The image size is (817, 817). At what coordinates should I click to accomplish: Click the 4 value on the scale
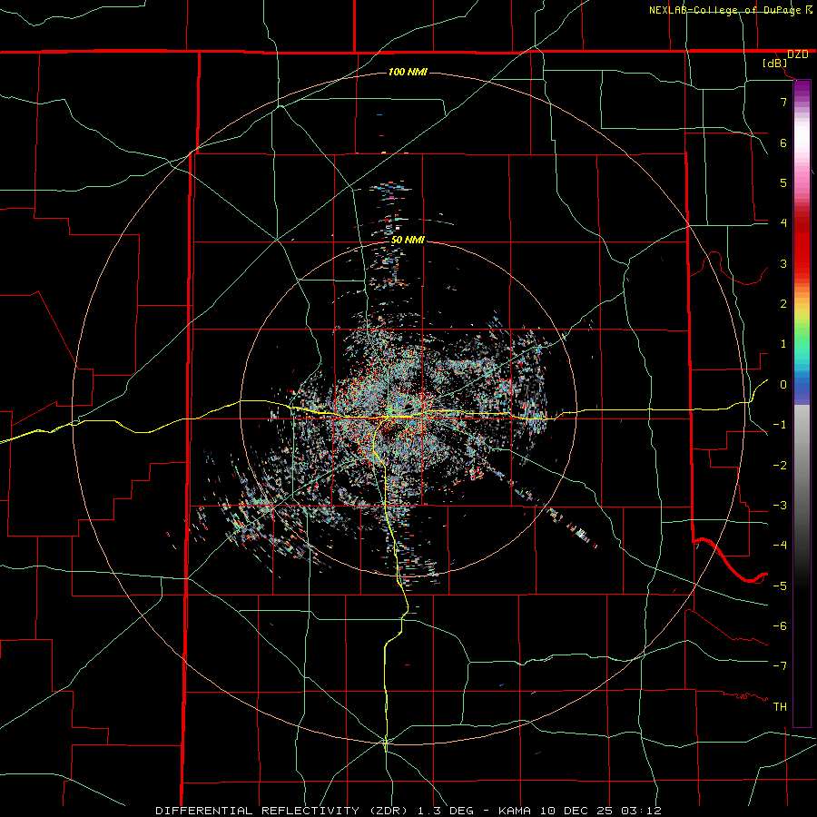click(x=783, y=223)
